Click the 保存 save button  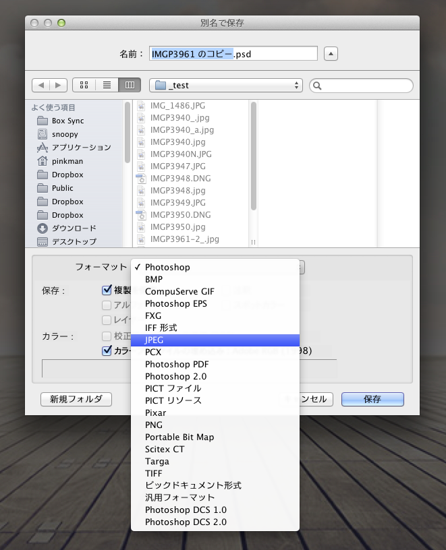(372, 399)
